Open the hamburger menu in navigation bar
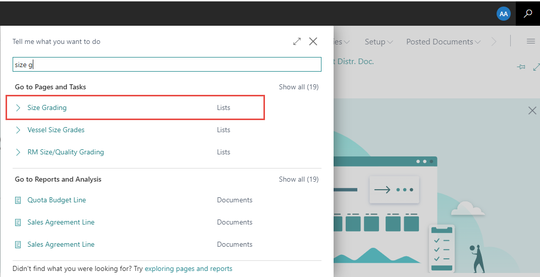This screenshot has width=540, height=277. pos(530,41)
